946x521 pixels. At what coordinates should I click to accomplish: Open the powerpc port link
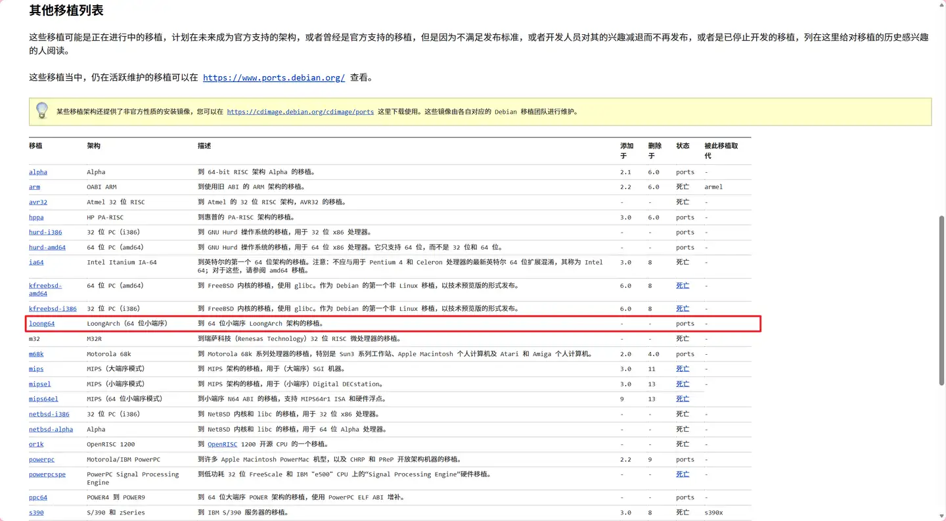(x=41, y=460)
